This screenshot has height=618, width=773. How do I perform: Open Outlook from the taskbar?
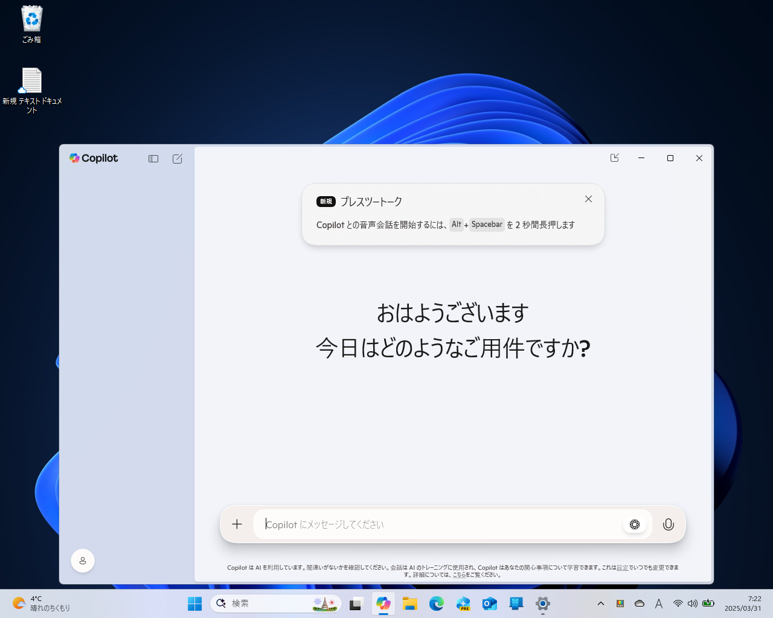coord(490,603)
